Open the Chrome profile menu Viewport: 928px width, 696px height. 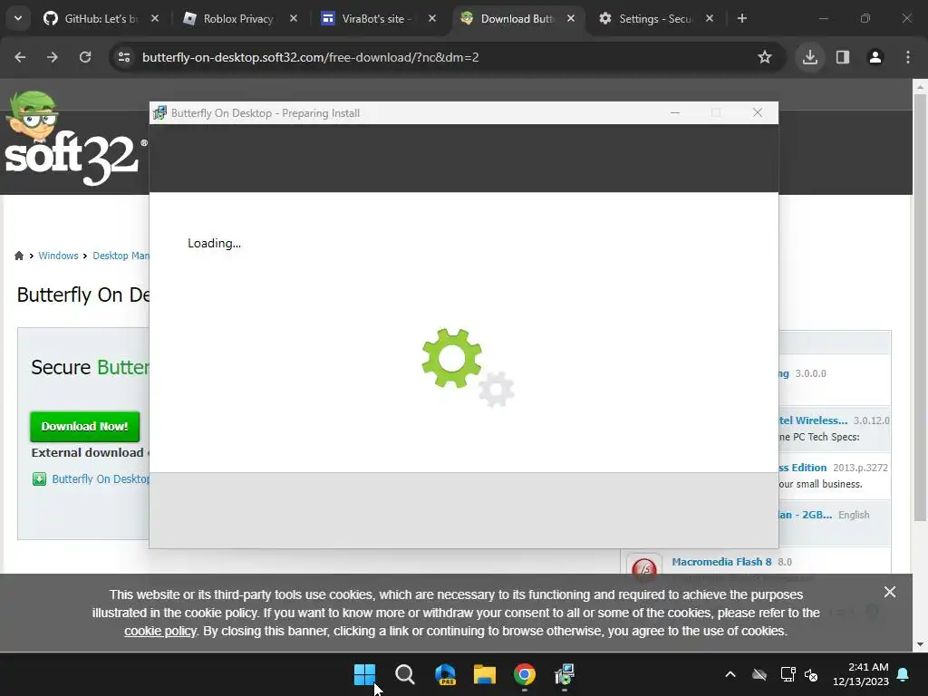click(x=875, y=57)
